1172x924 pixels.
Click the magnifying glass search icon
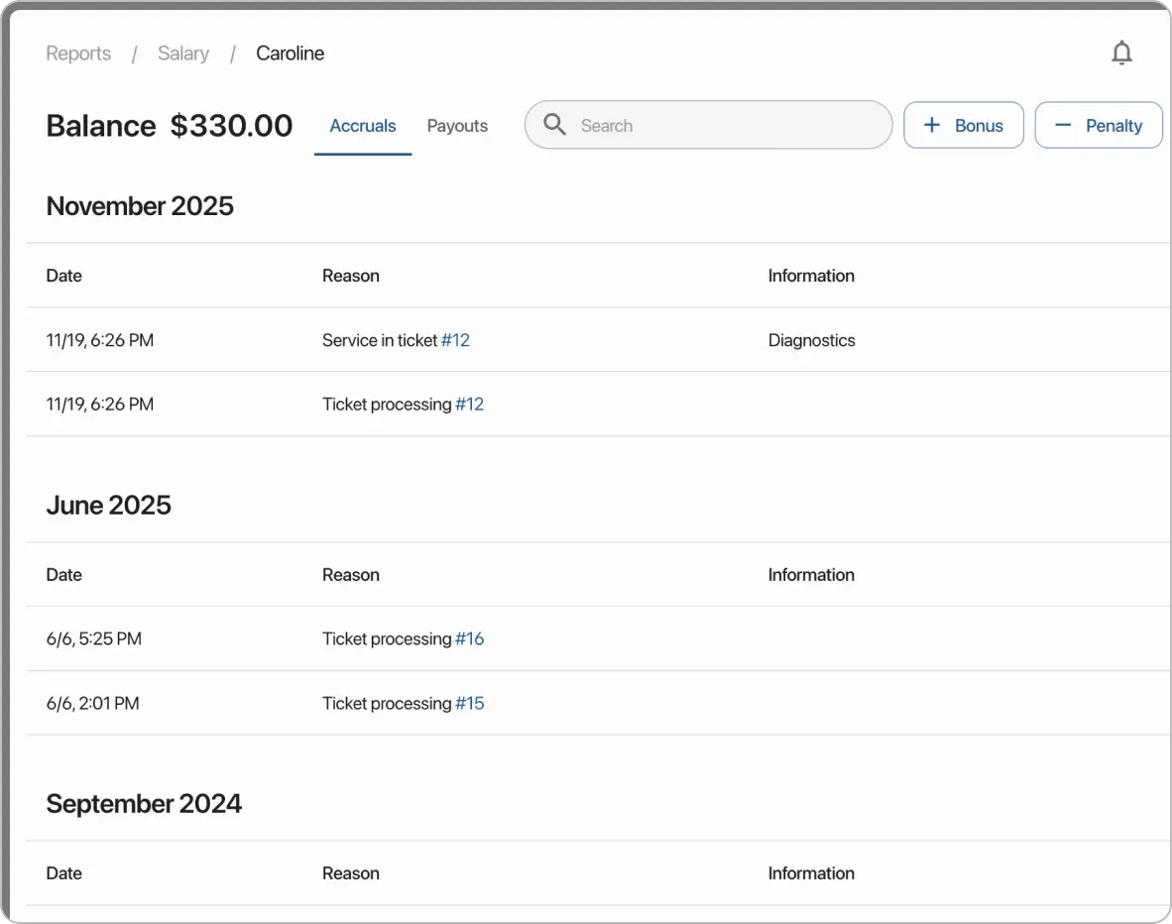click(x=554, y=125)
